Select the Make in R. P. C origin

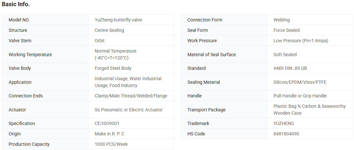[x=110, y=134]
